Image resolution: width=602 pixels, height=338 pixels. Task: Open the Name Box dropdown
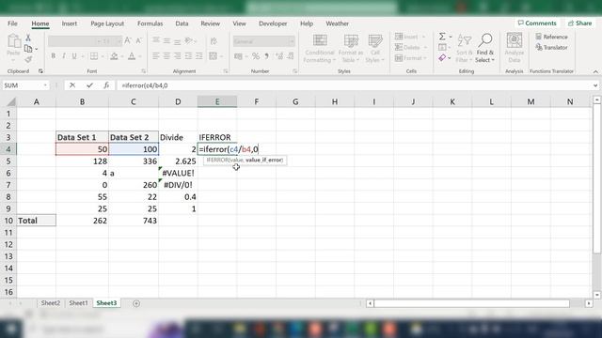click(x=45, y=85)
